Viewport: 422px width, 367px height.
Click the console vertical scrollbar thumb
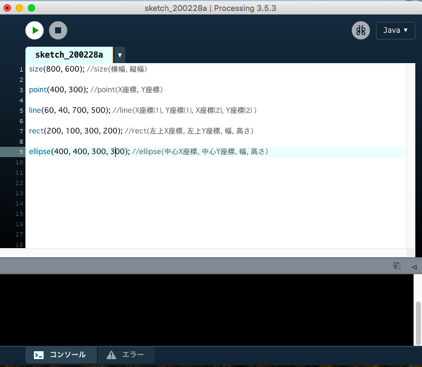click(x=418, y=323)
